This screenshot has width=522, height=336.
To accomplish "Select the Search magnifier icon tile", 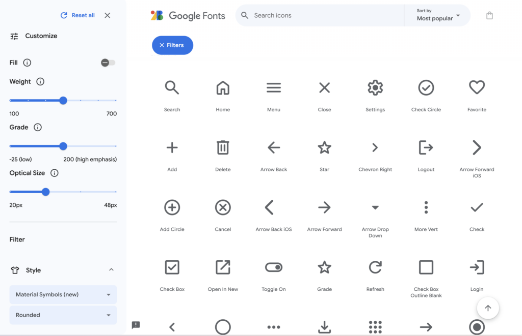I will click(x=172, y=88).
